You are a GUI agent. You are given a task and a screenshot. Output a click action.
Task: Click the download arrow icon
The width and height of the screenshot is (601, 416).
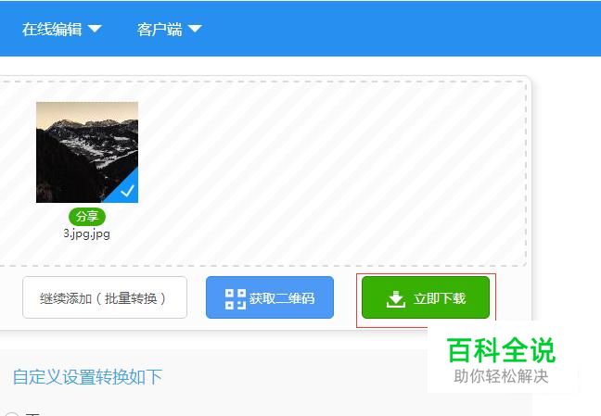[396, 299]
